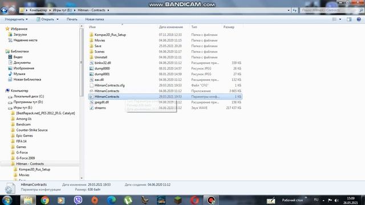Sort by Размер column header
Screen dimensions: 365x205
point(229,27)
